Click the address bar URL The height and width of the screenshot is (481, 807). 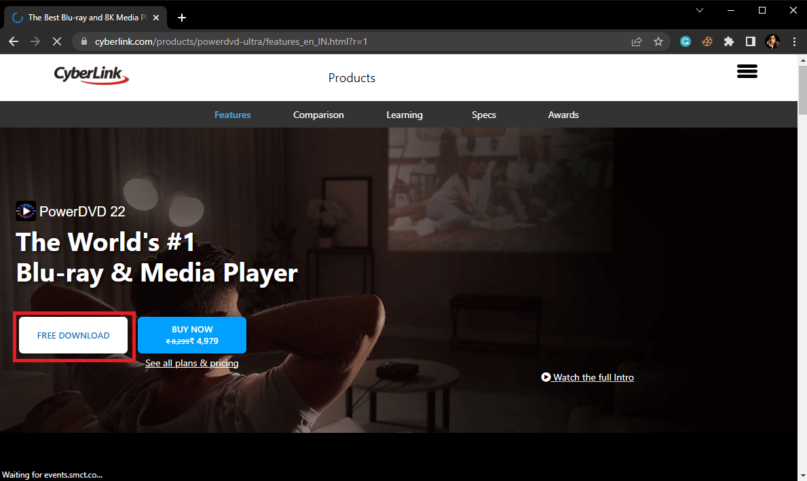[x=231, y=41]
